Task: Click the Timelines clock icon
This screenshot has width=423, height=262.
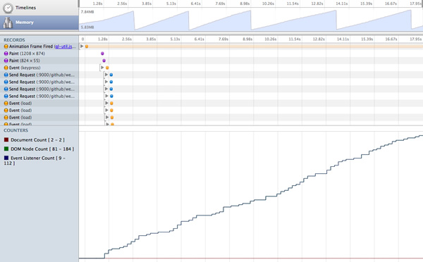Action: click(x=8, y=8)
